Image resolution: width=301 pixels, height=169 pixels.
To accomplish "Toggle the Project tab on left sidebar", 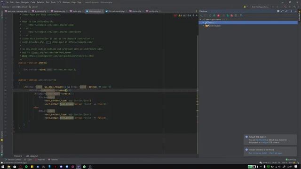I will pyautogui.click(x=2, y=15).
